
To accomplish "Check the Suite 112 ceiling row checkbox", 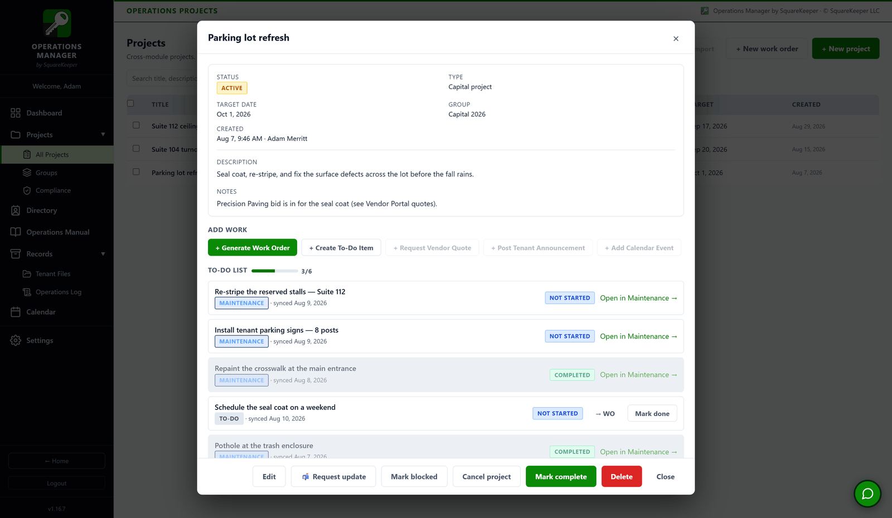I will point(136,125).
